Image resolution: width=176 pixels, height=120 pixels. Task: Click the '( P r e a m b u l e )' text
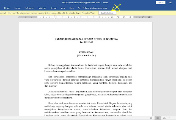point(86,55)
